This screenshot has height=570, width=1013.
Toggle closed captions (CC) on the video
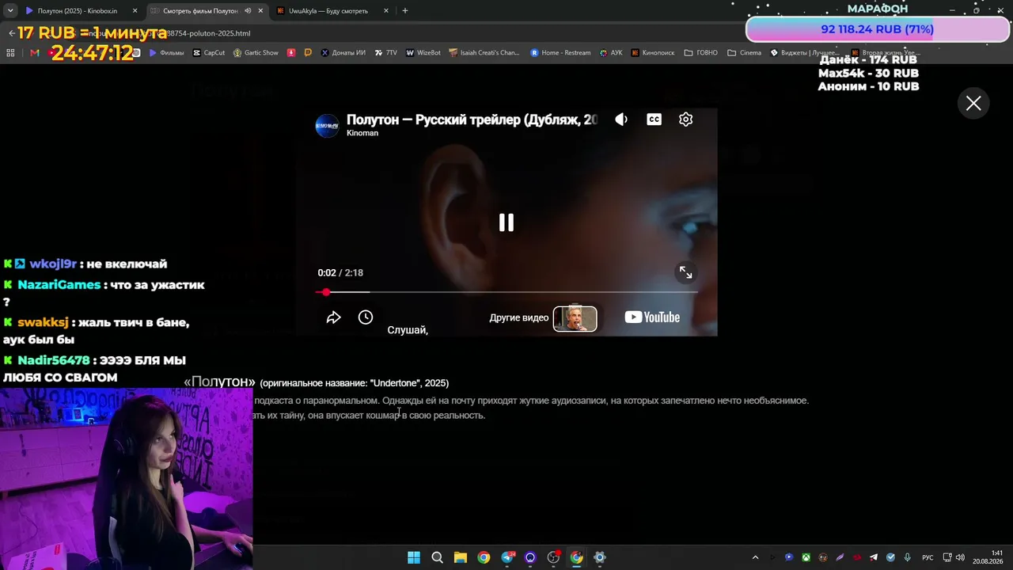(x=654, y=120)
